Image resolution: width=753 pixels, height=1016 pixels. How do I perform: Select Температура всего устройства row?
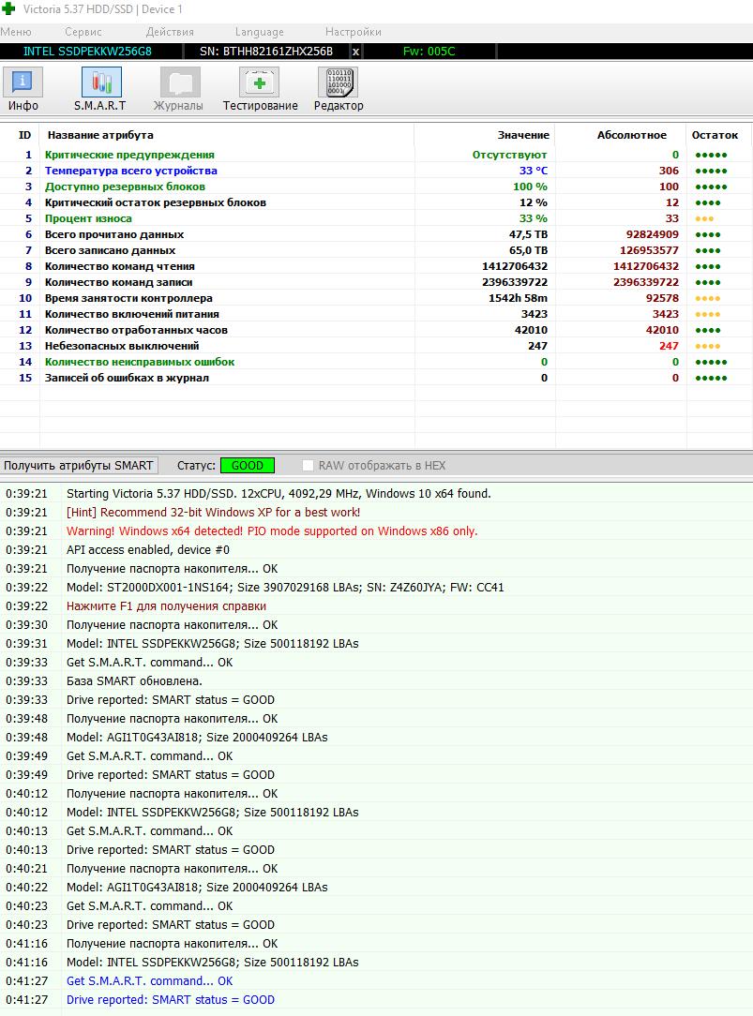pos(376,171)
